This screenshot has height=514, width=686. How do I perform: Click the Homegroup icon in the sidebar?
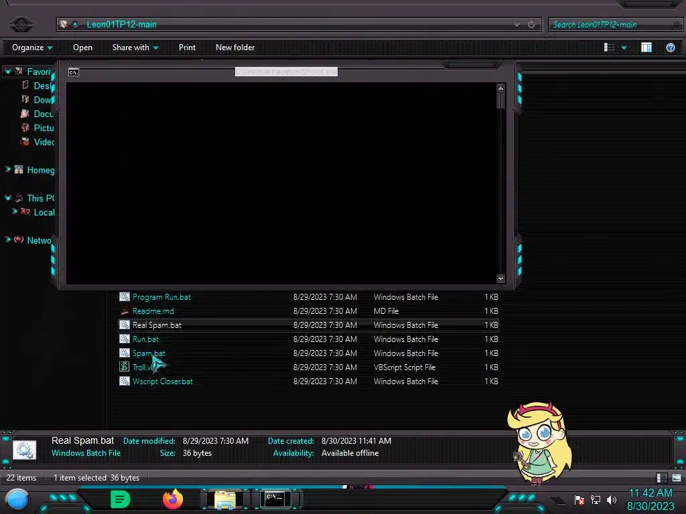coord(18,169)
